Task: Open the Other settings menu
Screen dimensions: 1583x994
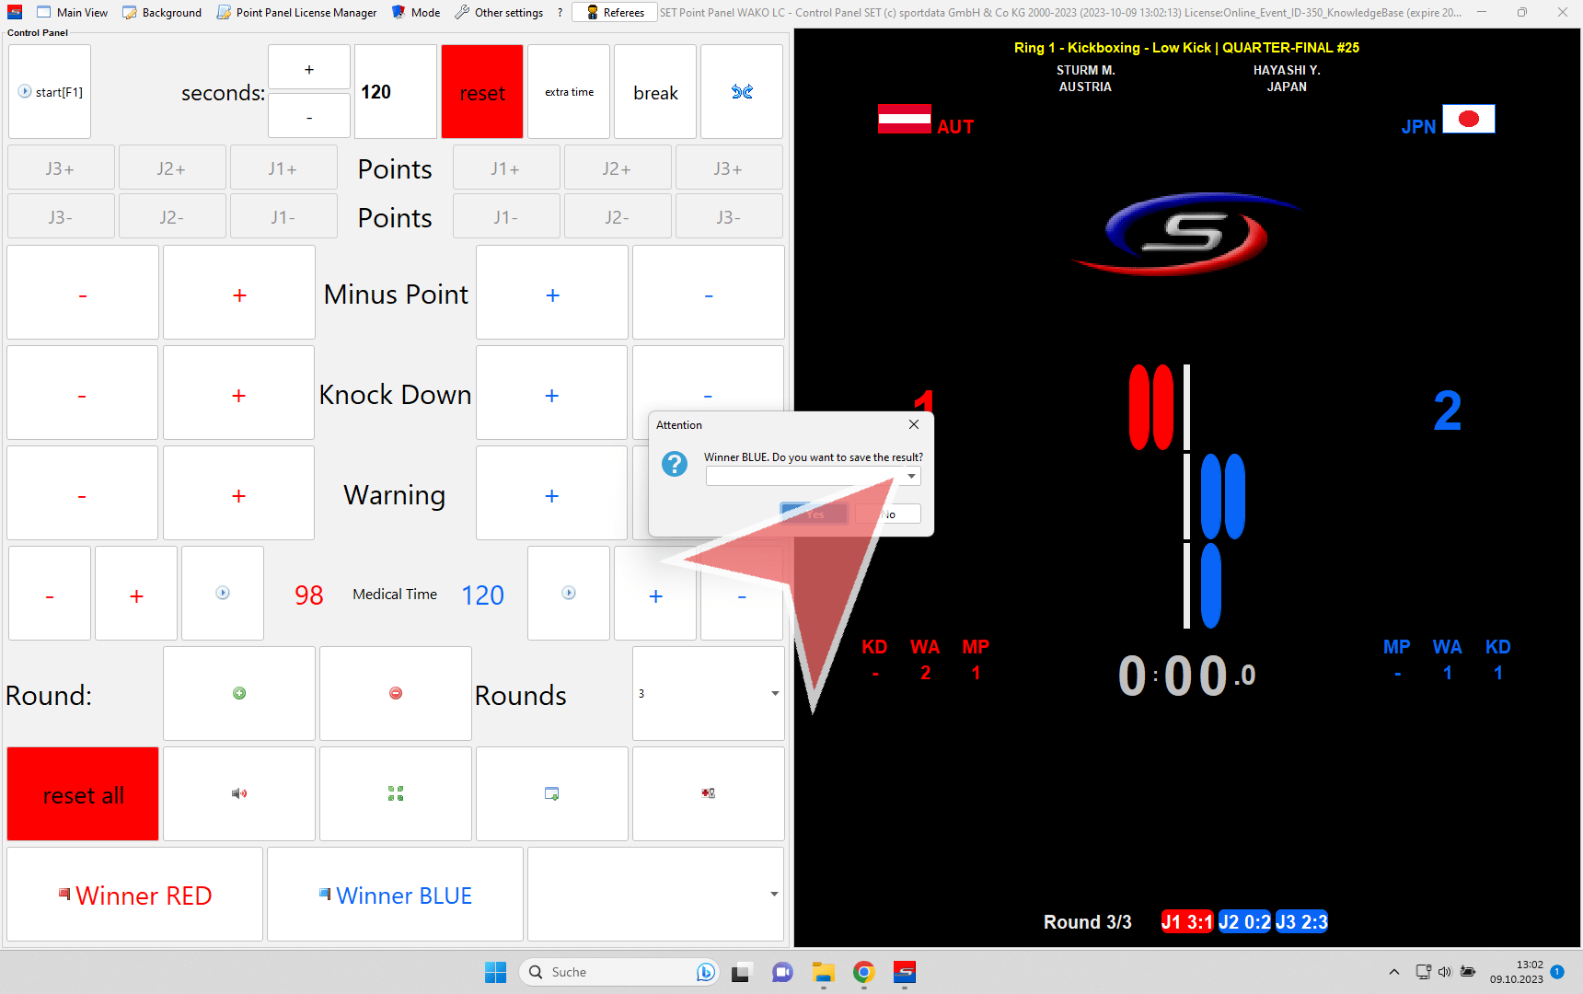Action: point(499,13)
